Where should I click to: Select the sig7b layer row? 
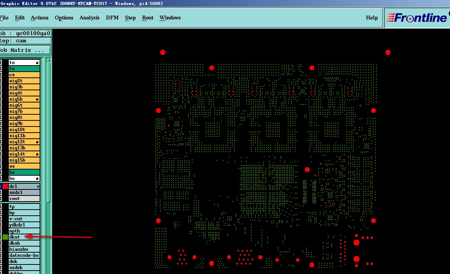24,111
